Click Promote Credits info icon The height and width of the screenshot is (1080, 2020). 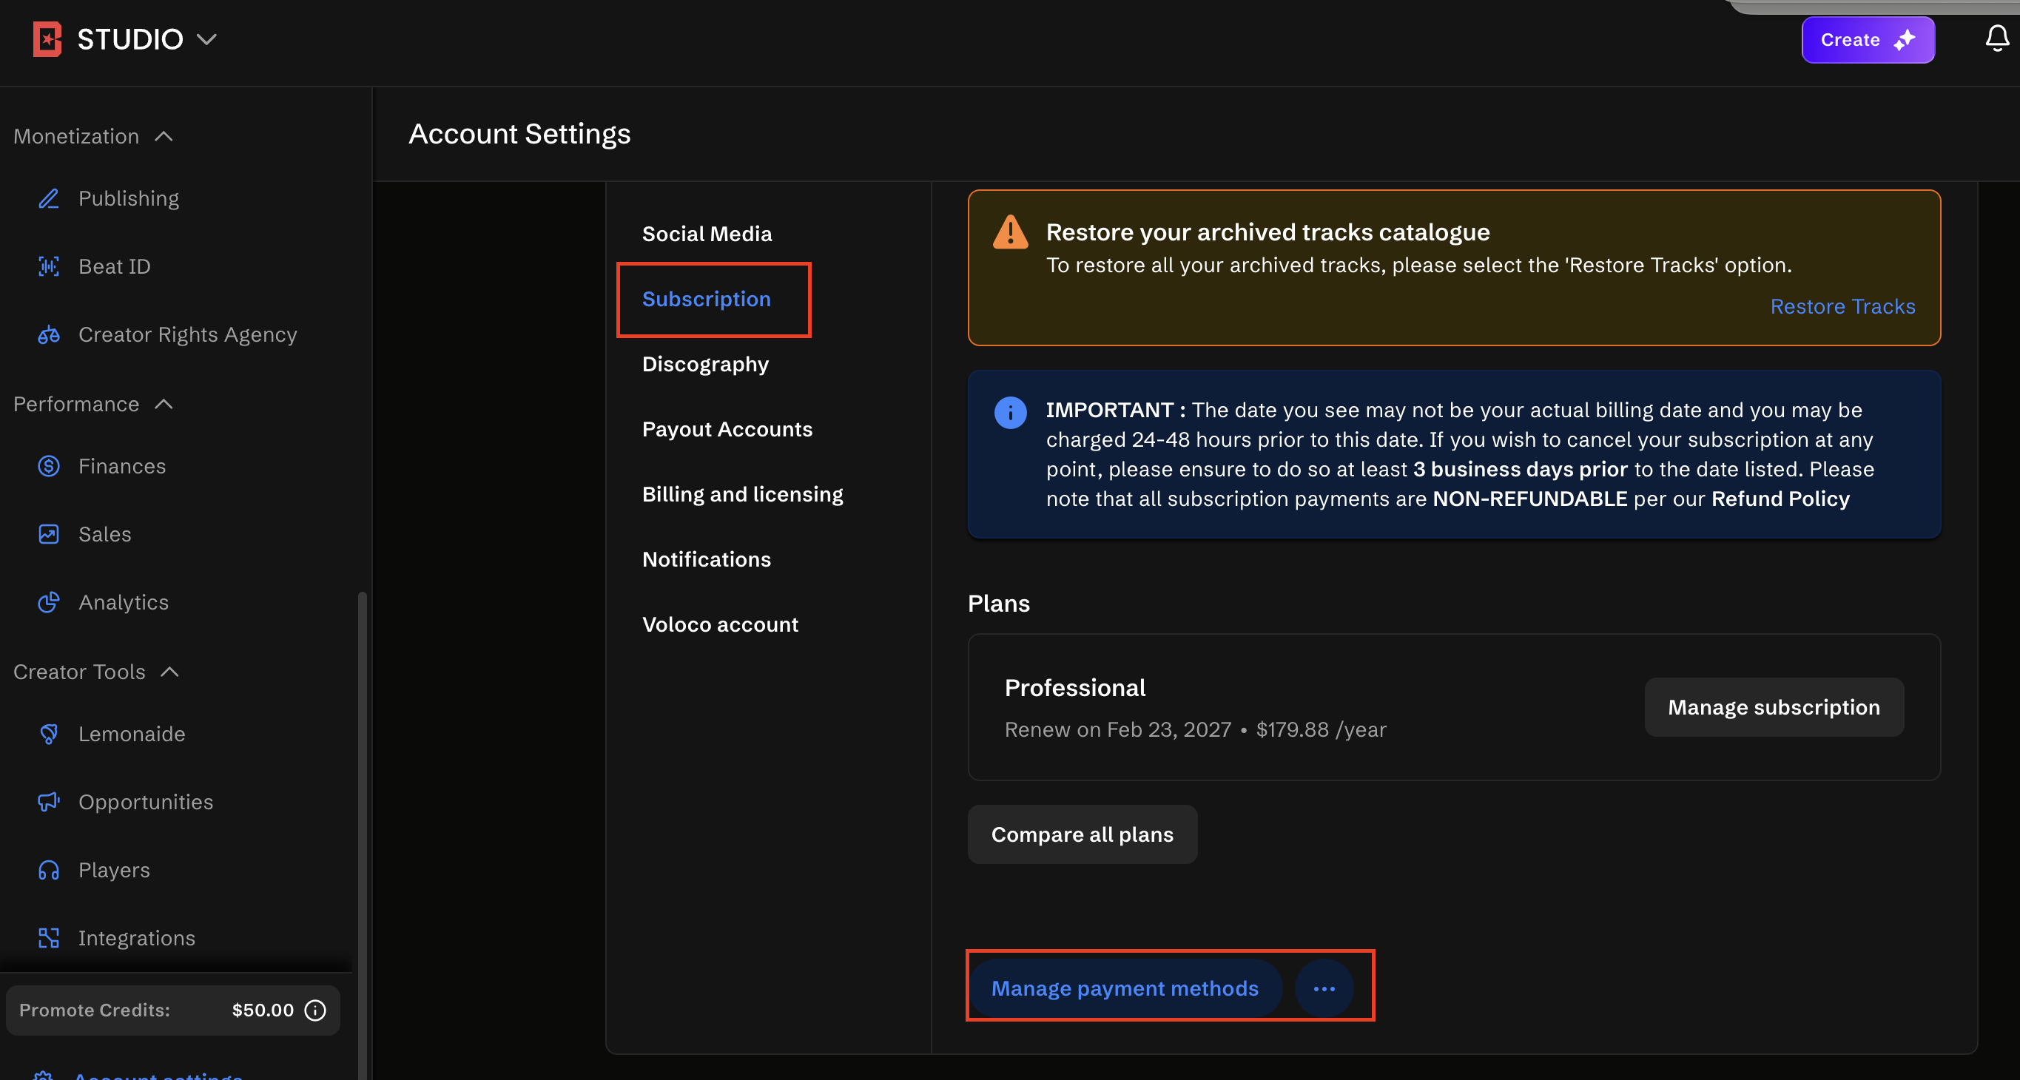point(315,1010)
